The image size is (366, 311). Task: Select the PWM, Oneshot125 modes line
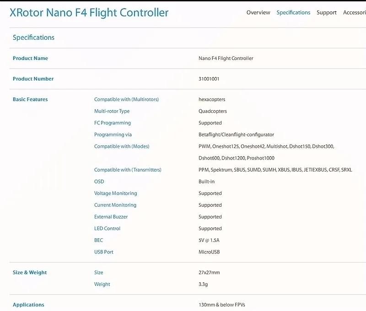[266, 146]
